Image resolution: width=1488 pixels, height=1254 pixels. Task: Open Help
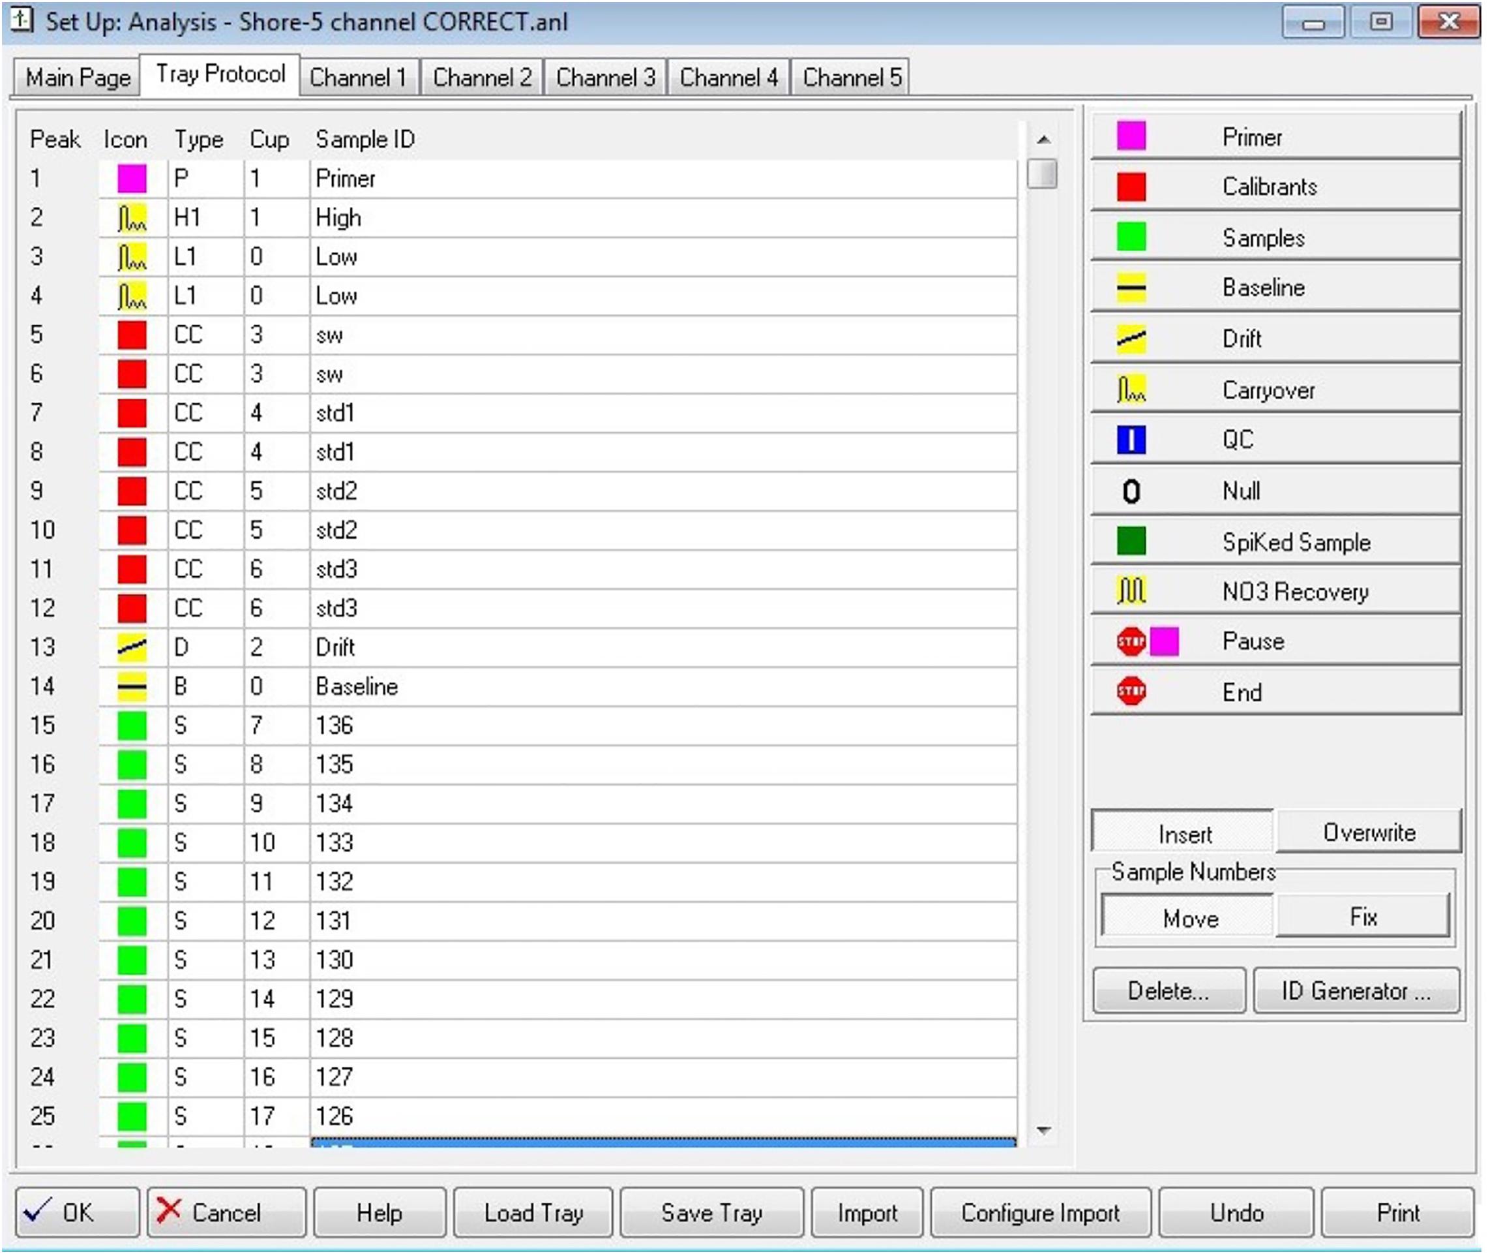[x=379, y=1213]
